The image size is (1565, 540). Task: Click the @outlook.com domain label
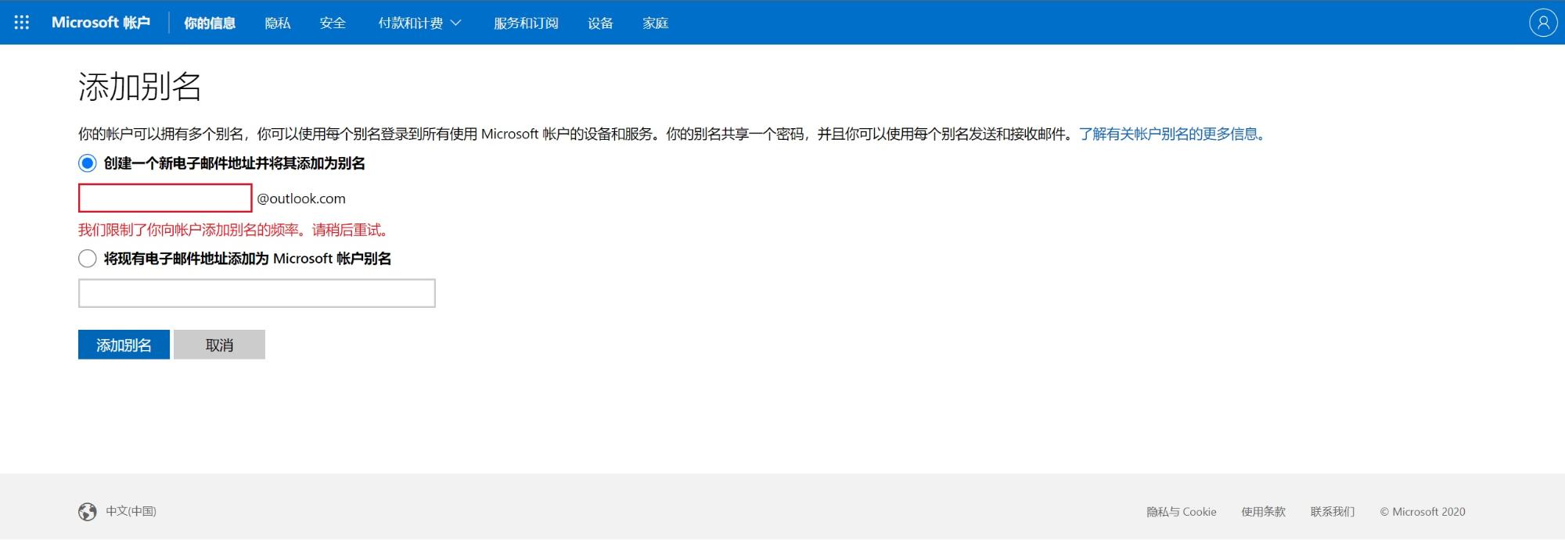point(301,198)
